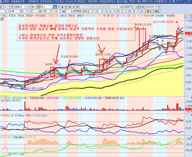192x157 pixels.
Task: Select the monthly 월 chart period
Action: pos(62,7)
